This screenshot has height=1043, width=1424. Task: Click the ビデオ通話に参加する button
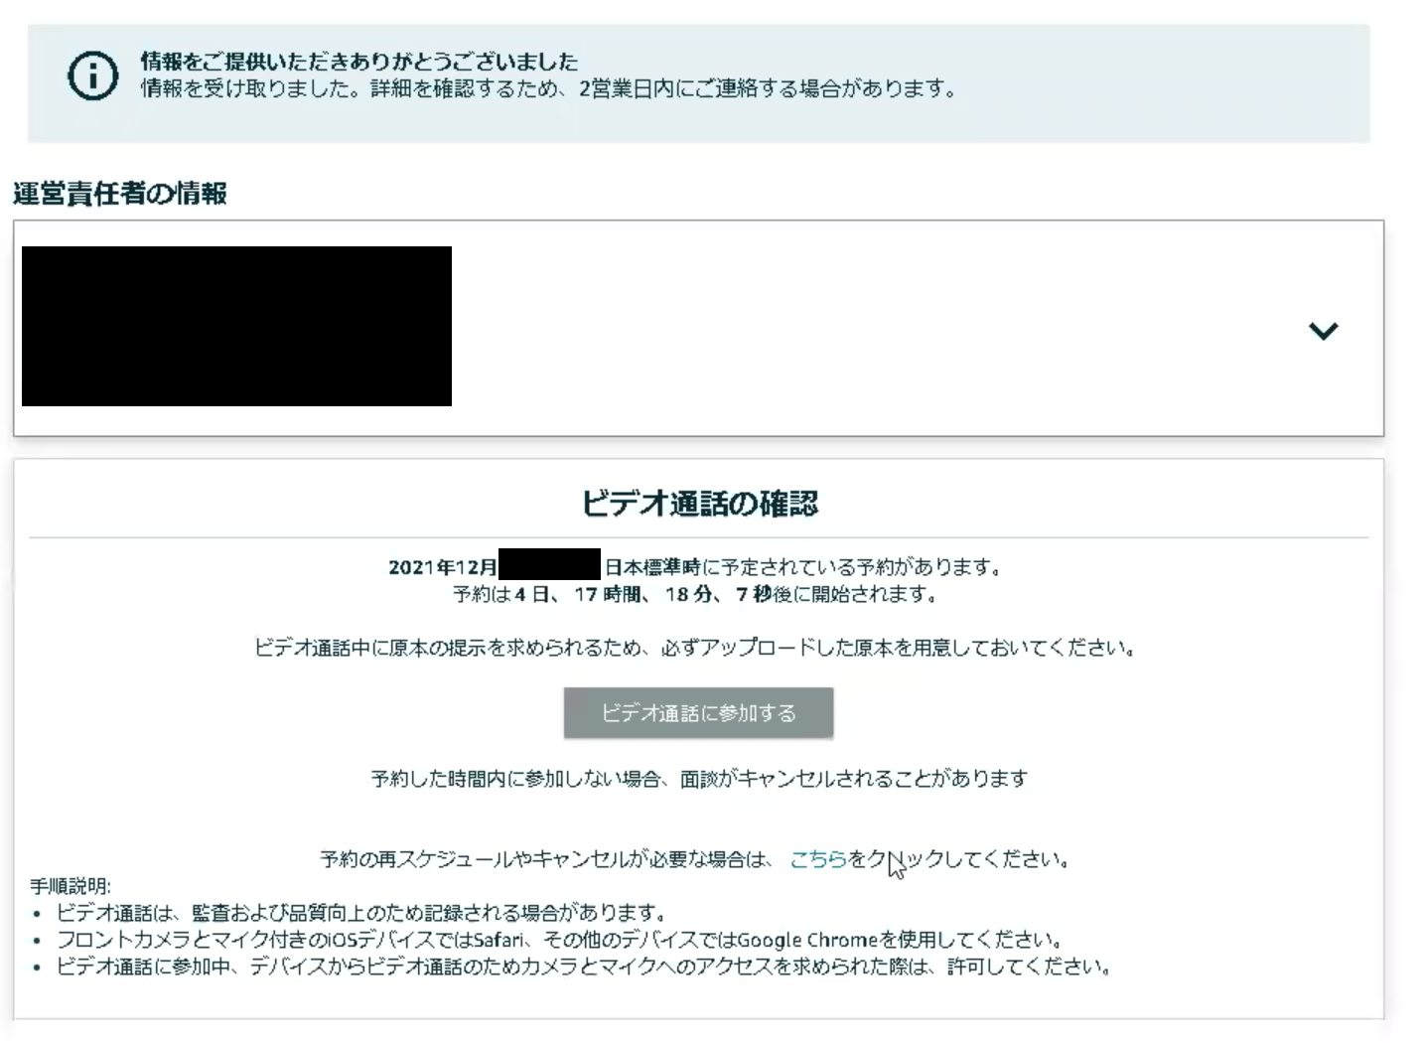pyautogui.click(x=698, y=713)
